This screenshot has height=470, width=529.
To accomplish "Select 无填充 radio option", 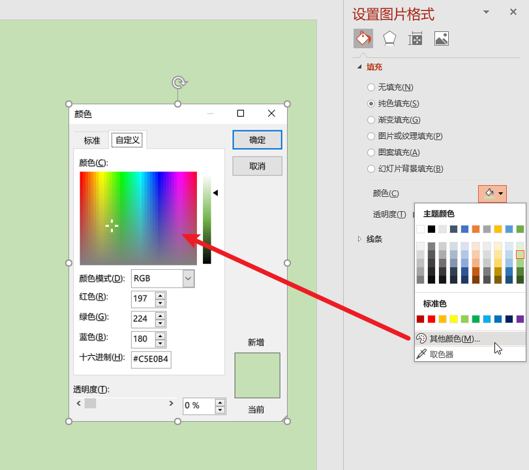I will (x=370, y=87).
